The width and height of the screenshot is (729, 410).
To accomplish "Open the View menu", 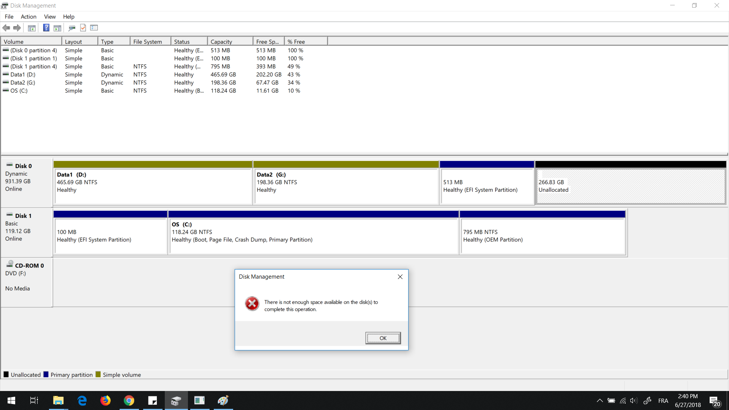I will (x=50, y=17).
